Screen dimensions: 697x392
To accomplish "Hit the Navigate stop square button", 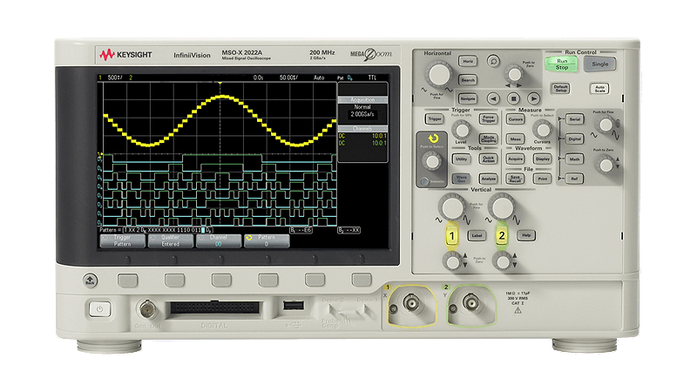I will 513,98.
